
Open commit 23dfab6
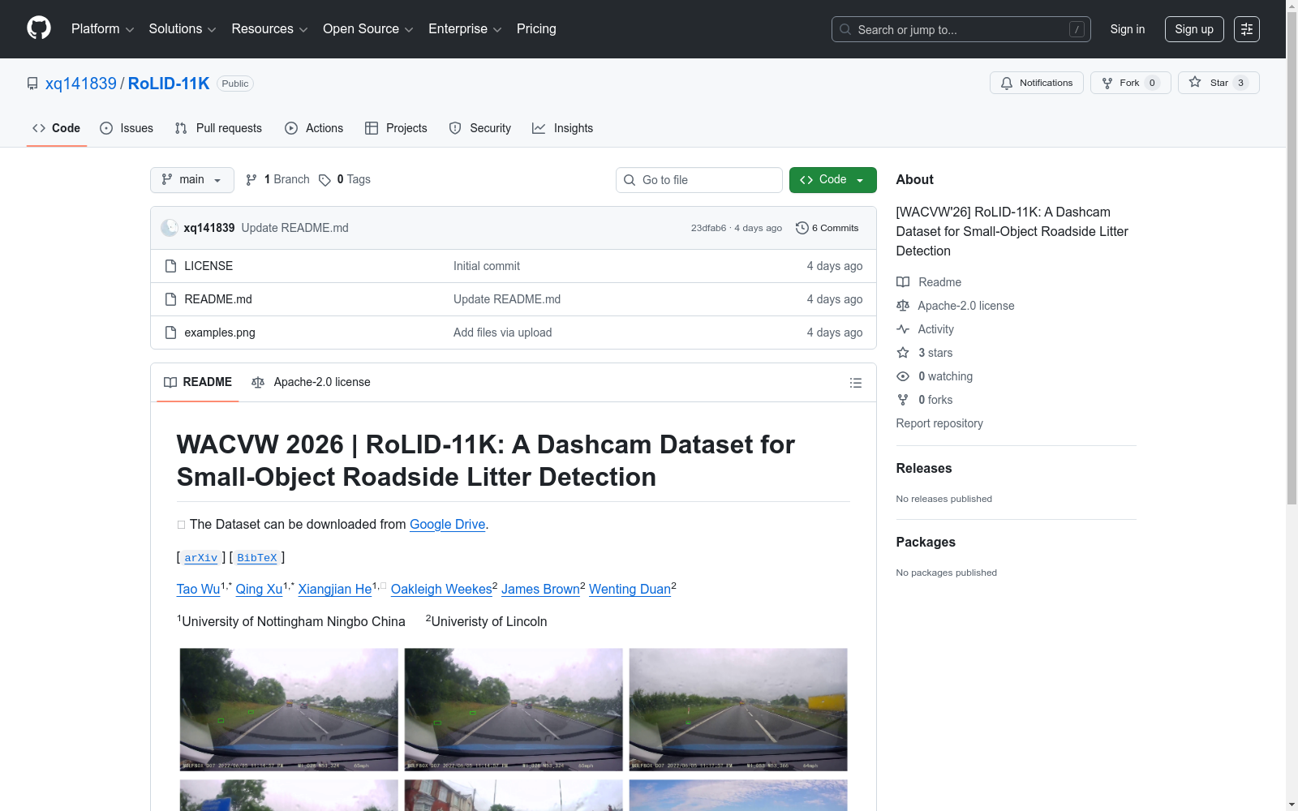coord(708,228)
